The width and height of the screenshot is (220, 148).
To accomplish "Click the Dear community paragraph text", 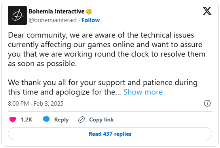I will tap(106, 49).
